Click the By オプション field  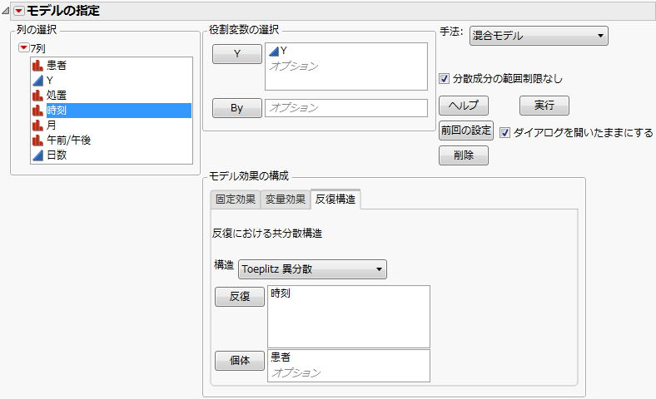(345, 108)
